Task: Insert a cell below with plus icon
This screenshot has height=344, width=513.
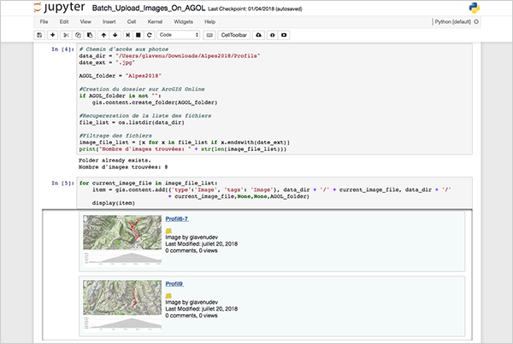Action: click(53, 35)
